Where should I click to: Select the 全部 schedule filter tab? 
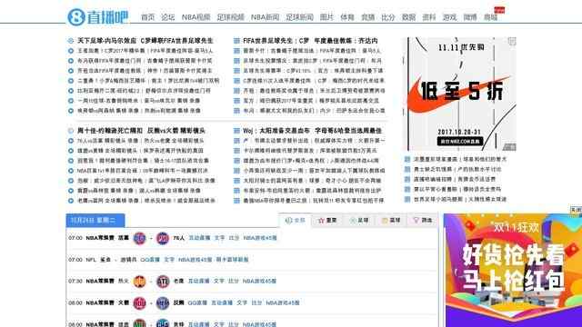[296, 220]
